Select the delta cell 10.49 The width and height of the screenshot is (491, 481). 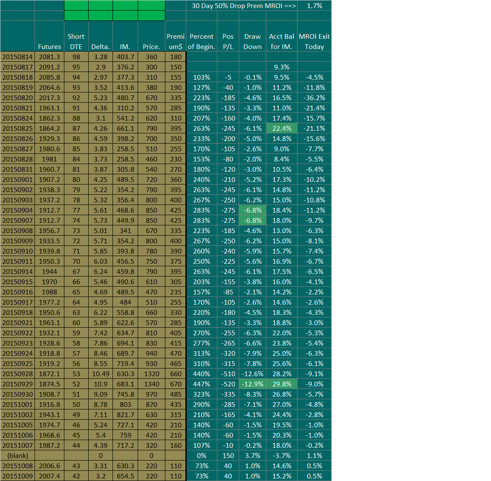tap(101, 374)
